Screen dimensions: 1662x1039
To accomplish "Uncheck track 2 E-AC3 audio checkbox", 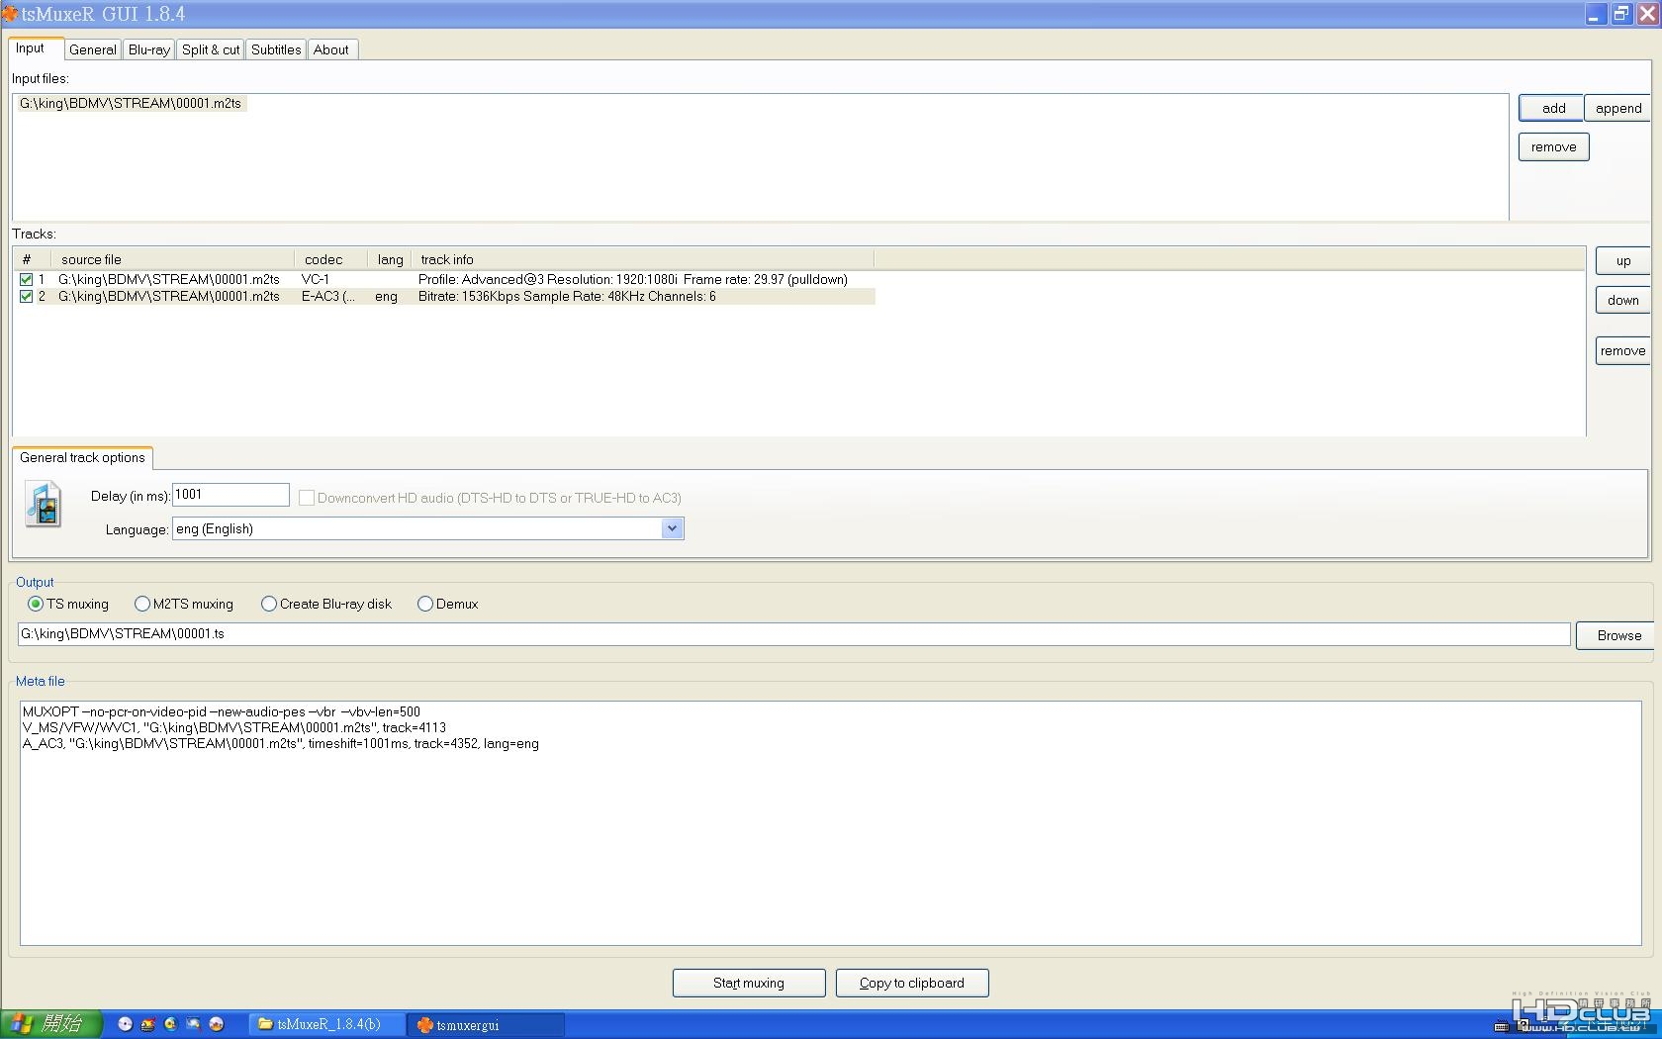I will point(27,296).
